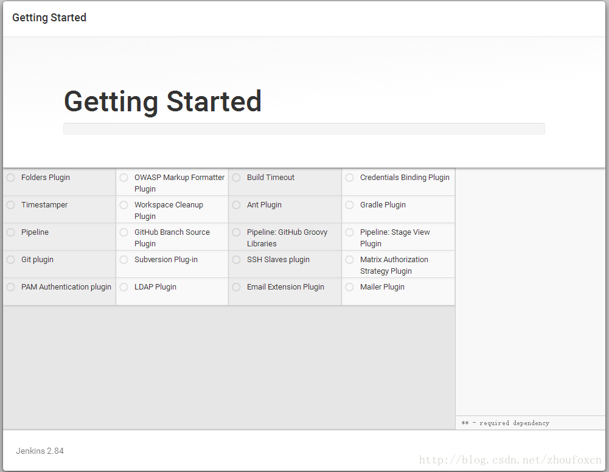This screenshot has height=472, width=609.
Task: Click the circle beside Mailer Plugin
Action: tap(349, 287)
